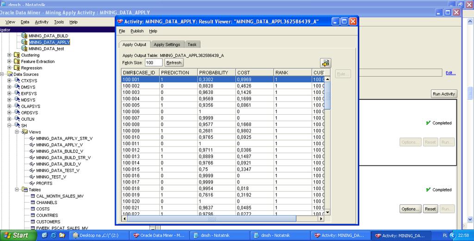This screenshot has height=241, width=474.
Task: Click the Tables folder icon under SH
Action: 25,189
